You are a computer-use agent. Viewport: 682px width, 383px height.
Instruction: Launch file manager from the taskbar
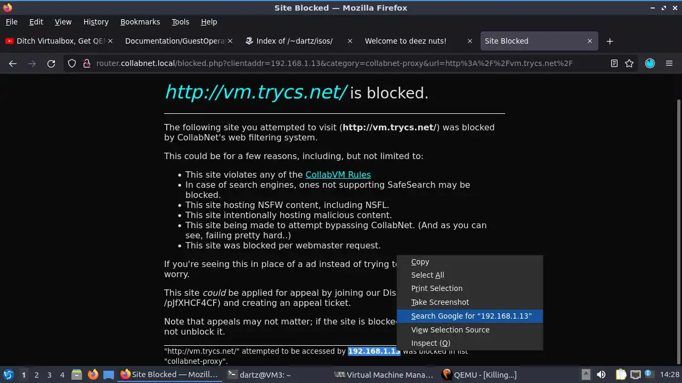[x=77, y=374]
